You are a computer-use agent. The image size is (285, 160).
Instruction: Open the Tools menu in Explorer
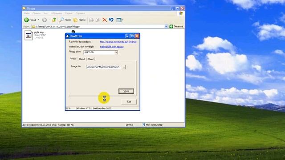pos(69,13)
